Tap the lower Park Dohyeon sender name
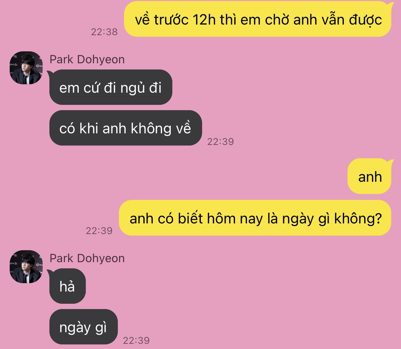The width and height of the screenshot is (401, 349). click(87, 259)
